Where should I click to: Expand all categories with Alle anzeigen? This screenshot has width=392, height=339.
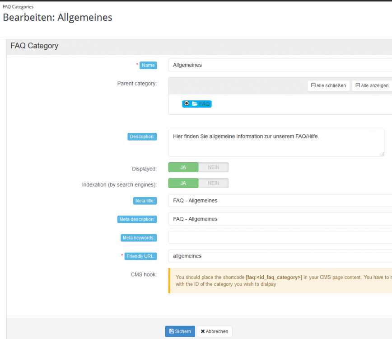click(x=372, y=85)
